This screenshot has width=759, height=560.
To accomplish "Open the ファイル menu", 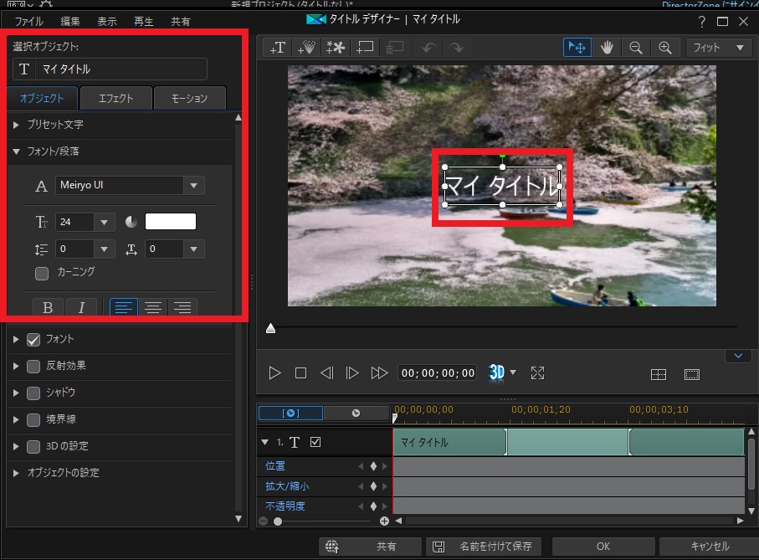I will 29,21.
